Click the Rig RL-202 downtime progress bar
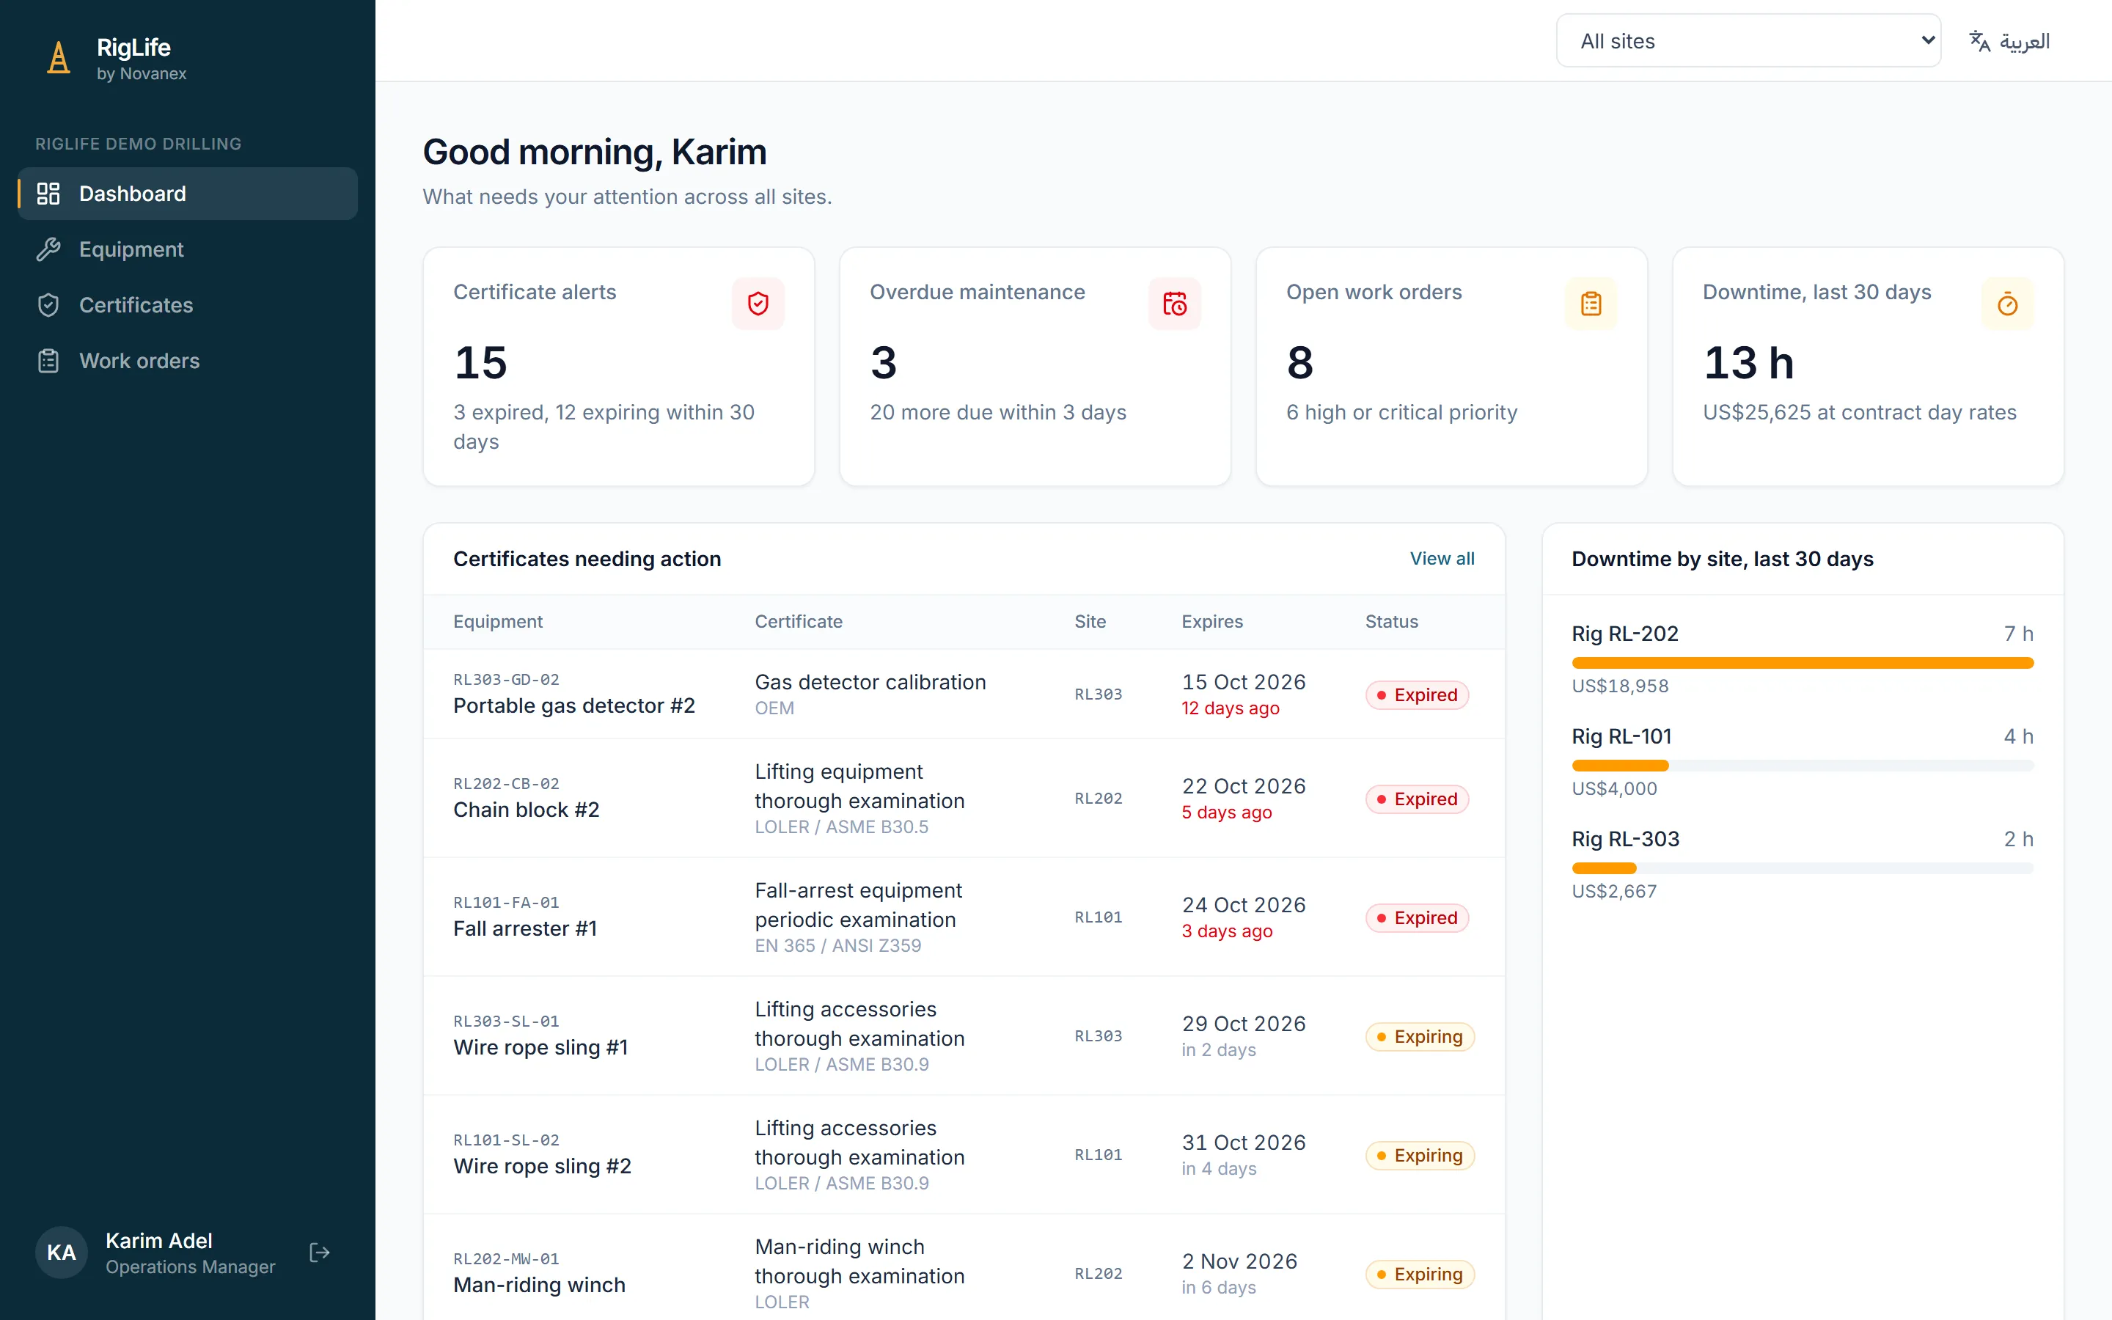Screen dimensions: 2112x1320 1803,664
